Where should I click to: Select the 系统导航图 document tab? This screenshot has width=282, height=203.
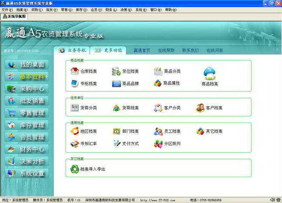tap(15, 17)
